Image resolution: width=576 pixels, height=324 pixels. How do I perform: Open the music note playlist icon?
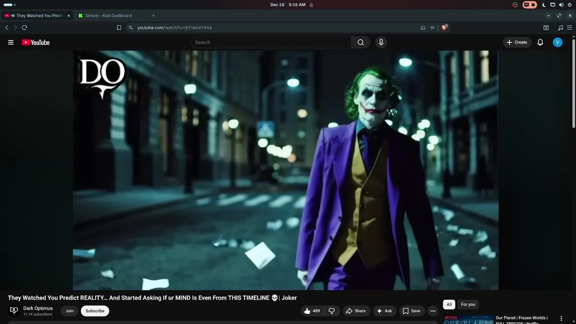click(560, 27)
